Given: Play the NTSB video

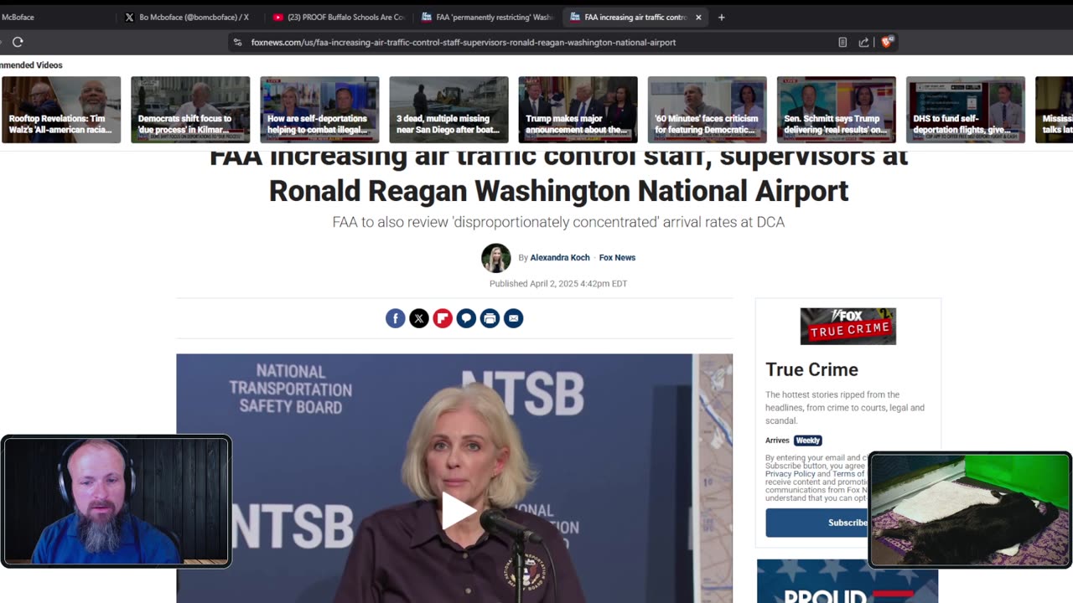Looking at the screenshot, I should [458, 511].
